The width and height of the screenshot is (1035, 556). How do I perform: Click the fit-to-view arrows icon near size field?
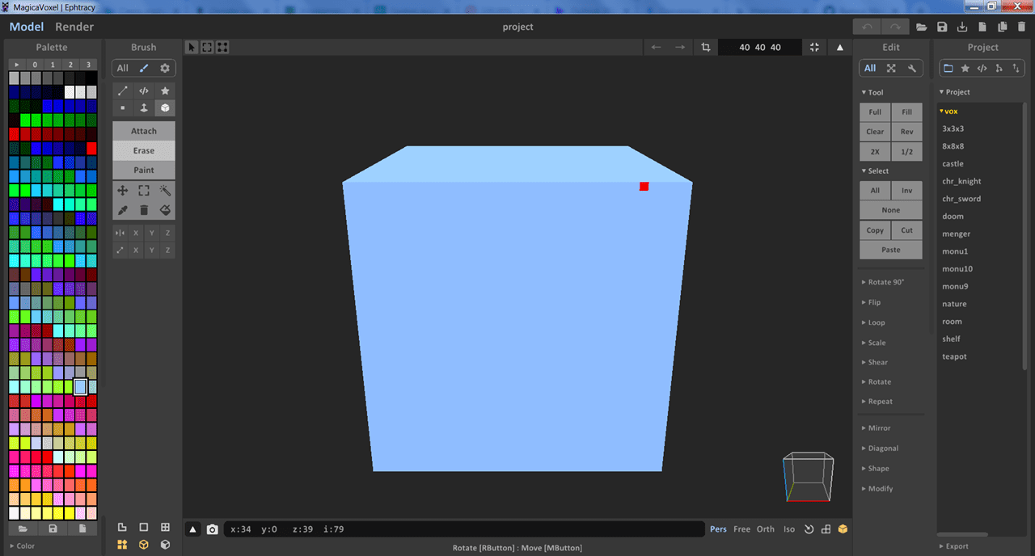coord(814,48)
